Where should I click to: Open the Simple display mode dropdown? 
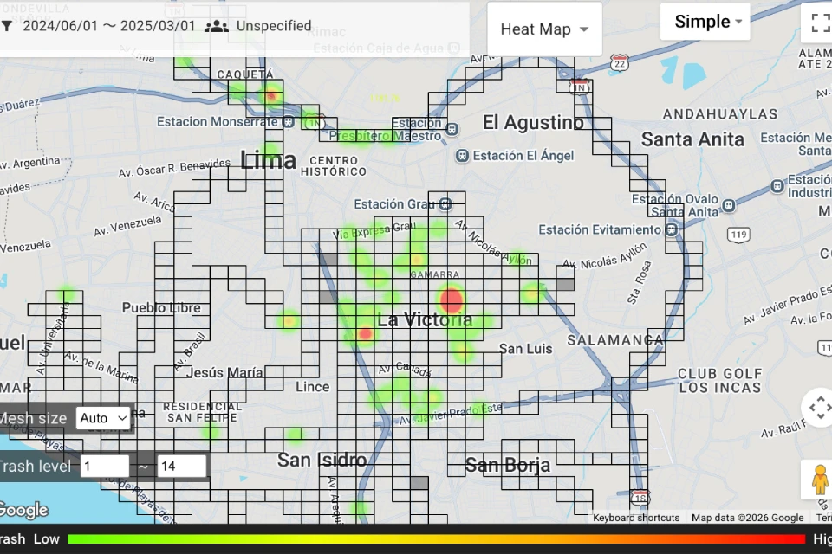pos(705,22)
